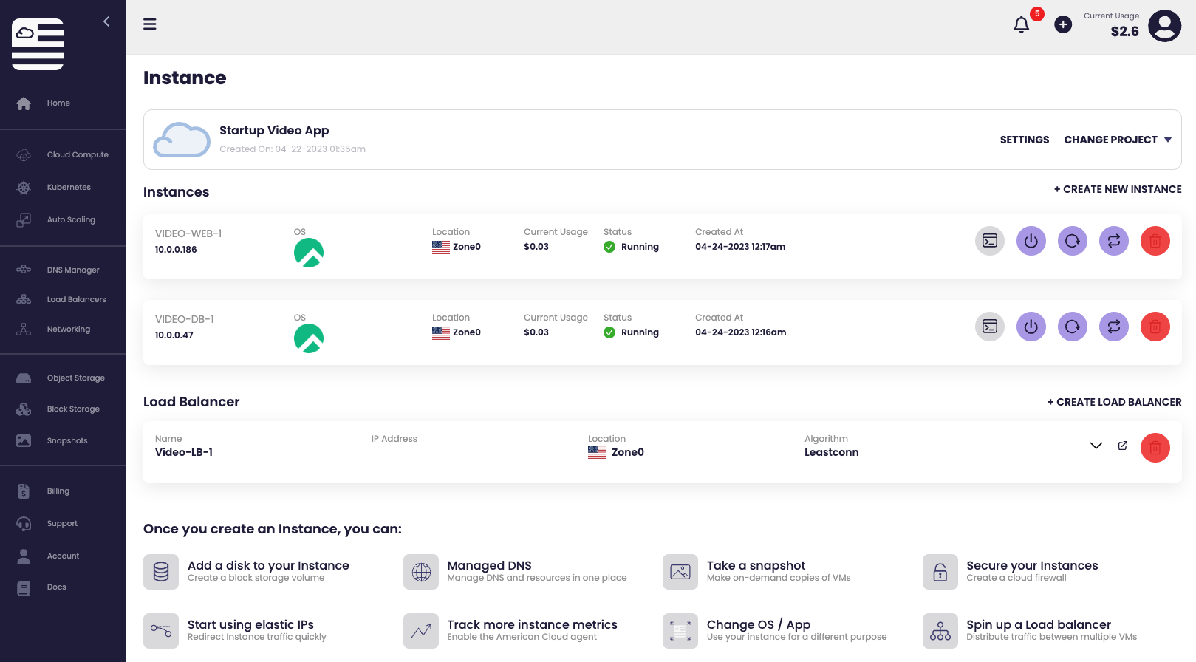Click the plus icon in top bar
This screenshot has height=662, width=1196.
pos(1062,25)
